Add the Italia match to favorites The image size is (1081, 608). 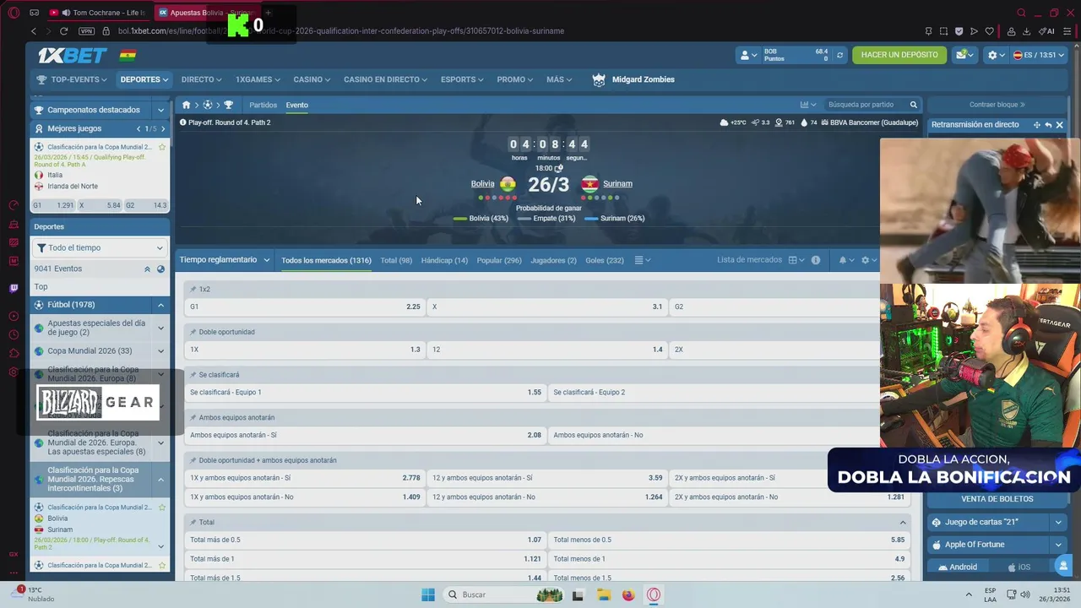162,147
